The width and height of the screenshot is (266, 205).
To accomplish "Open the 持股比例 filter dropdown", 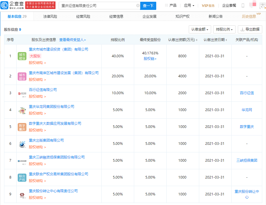I will (224, 29).
